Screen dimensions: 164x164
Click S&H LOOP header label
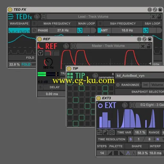point(152,23)
